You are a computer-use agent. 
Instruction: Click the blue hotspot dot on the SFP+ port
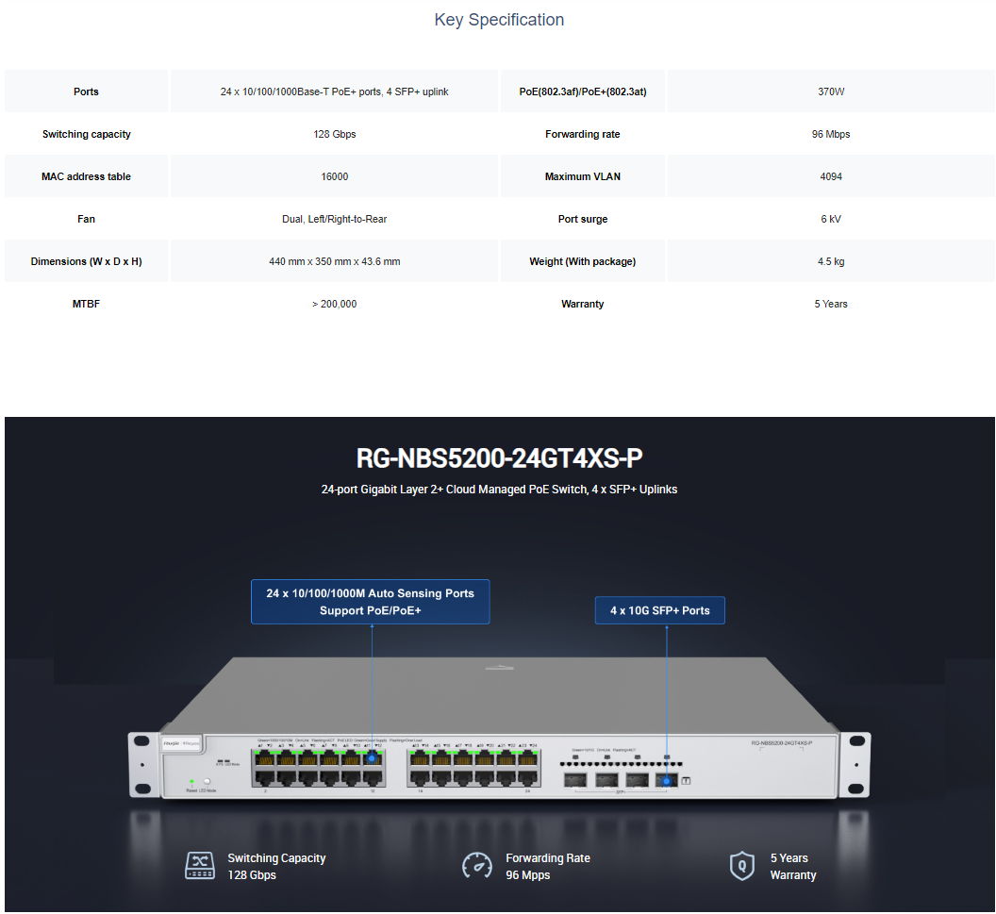pos(666,781)
